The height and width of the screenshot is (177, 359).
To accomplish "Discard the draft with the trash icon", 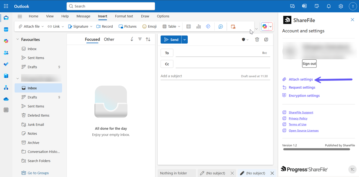I will [x=257, y=39].
